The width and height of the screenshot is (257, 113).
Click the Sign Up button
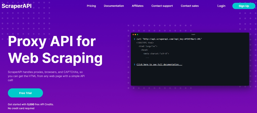click(x=244, y=6)
